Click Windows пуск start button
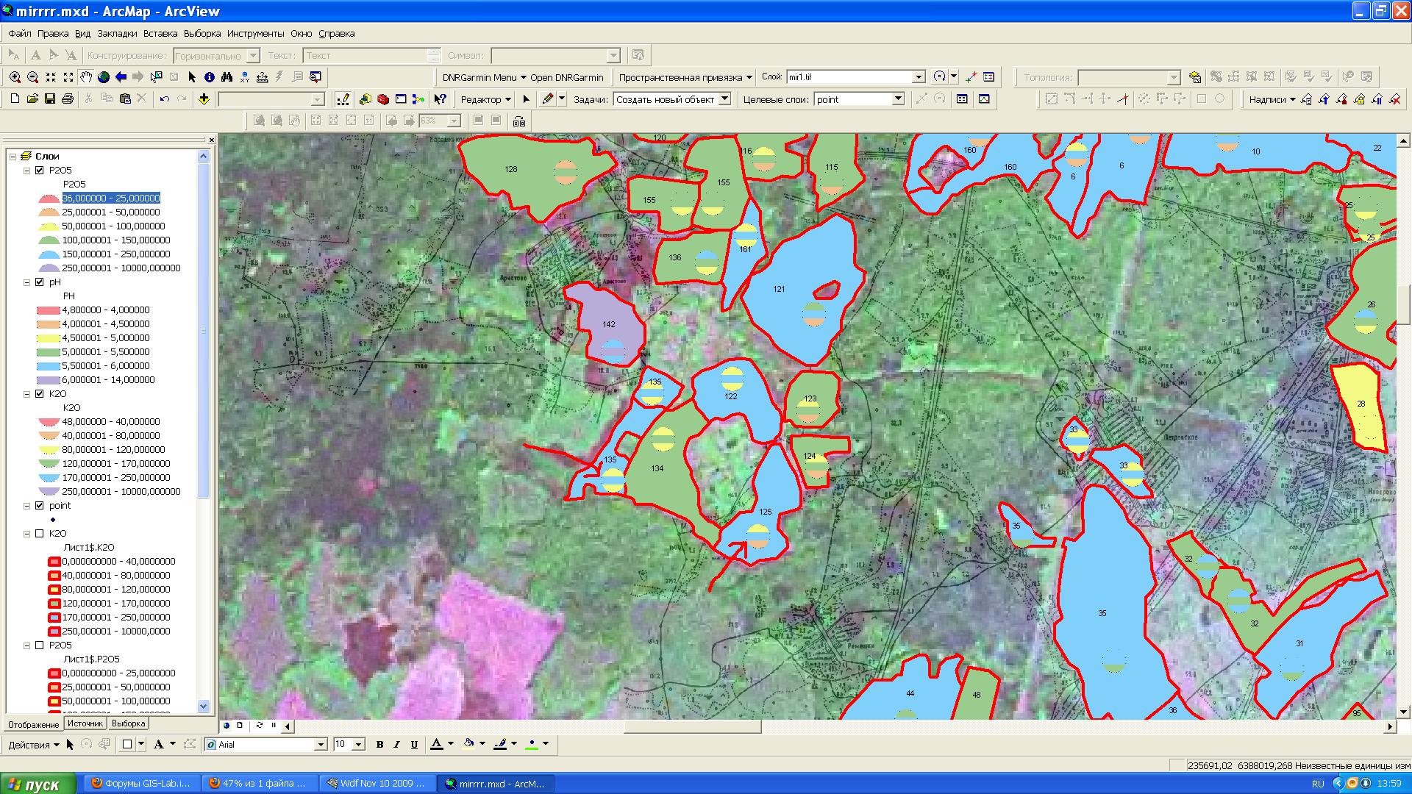Viewport: 1412px width, 794px height. pos(38,784)
